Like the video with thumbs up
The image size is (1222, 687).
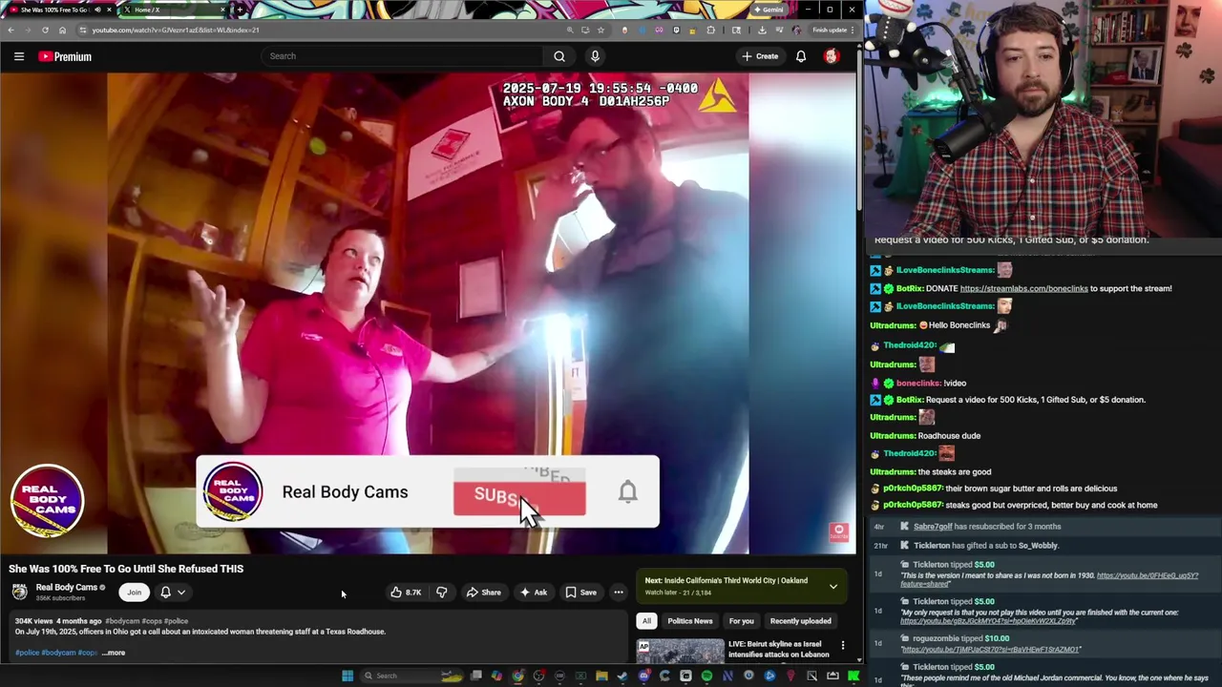[x=406, y=593]
